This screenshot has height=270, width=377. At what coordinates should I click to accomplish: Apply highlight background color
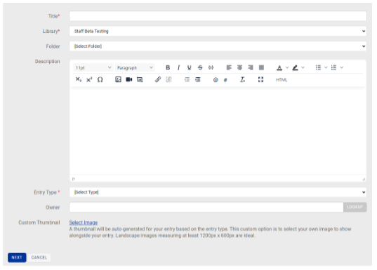295,68
